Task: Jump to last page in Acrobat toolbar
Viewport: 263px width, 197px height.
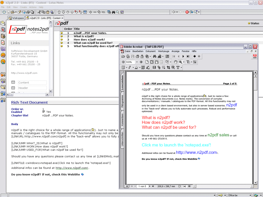Action: click(188, 56)
